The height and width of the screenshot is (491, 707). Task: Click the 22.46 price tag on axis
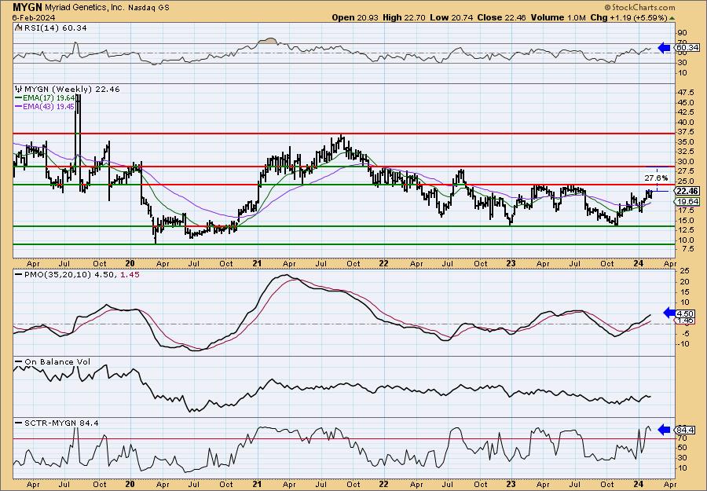point(688,191)
